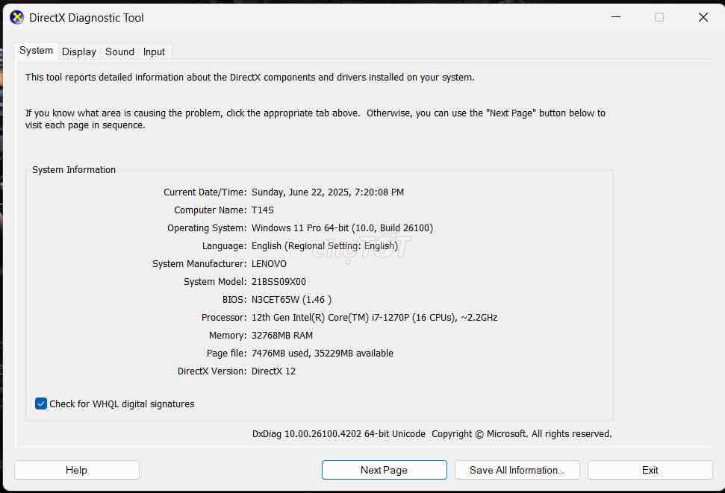This screenshot has width=725, height=493.
Task: Click the Exit button
Action: tap(650, 470)
